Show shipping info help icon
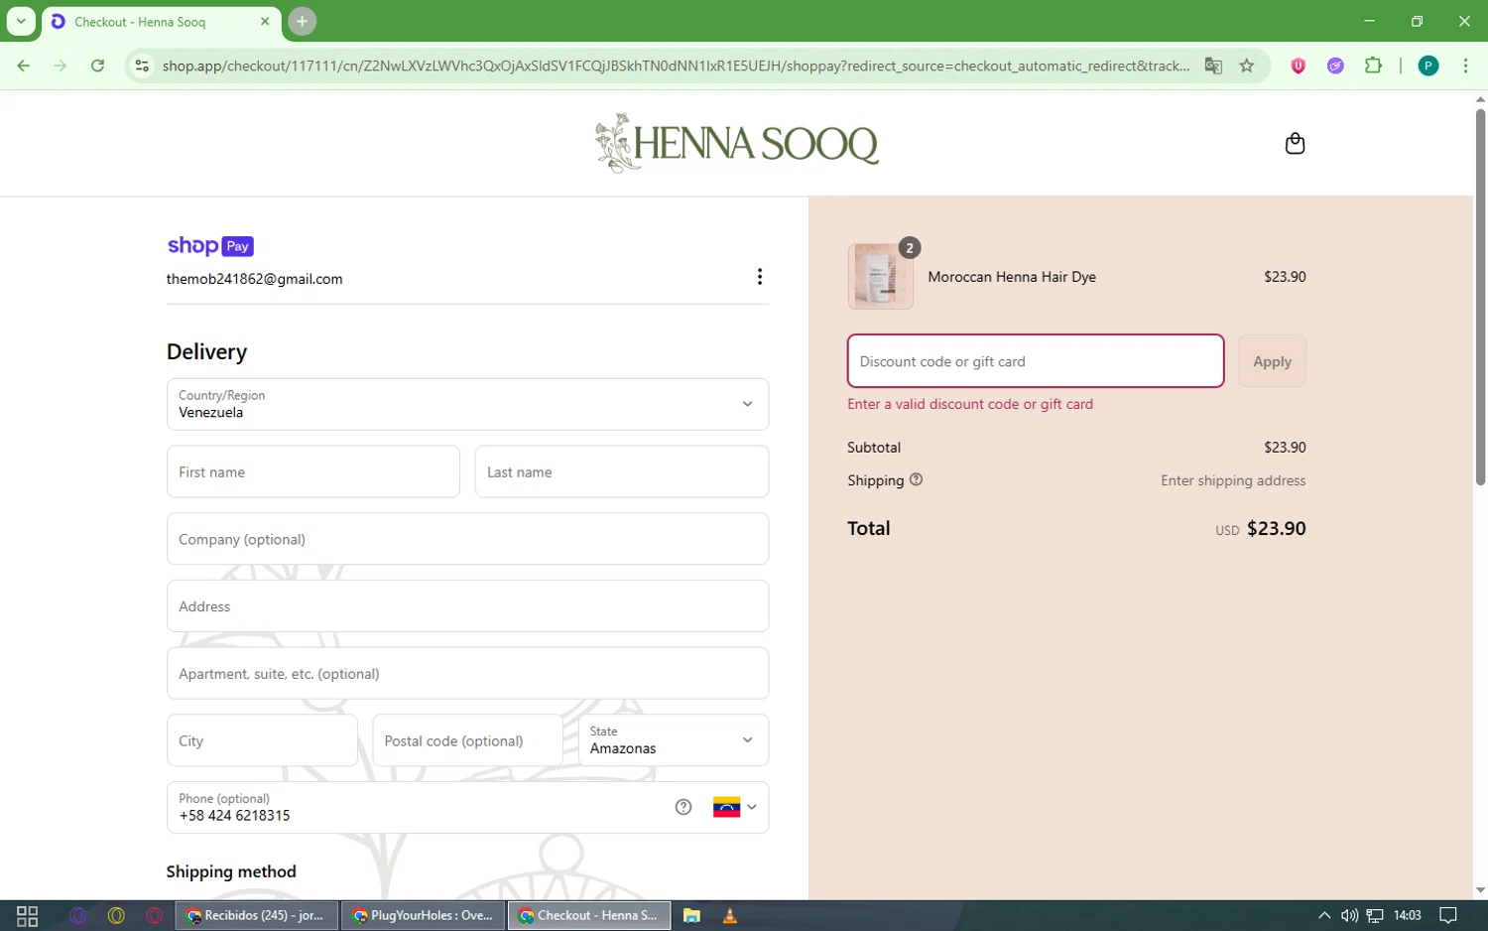 tap(916, 479)
